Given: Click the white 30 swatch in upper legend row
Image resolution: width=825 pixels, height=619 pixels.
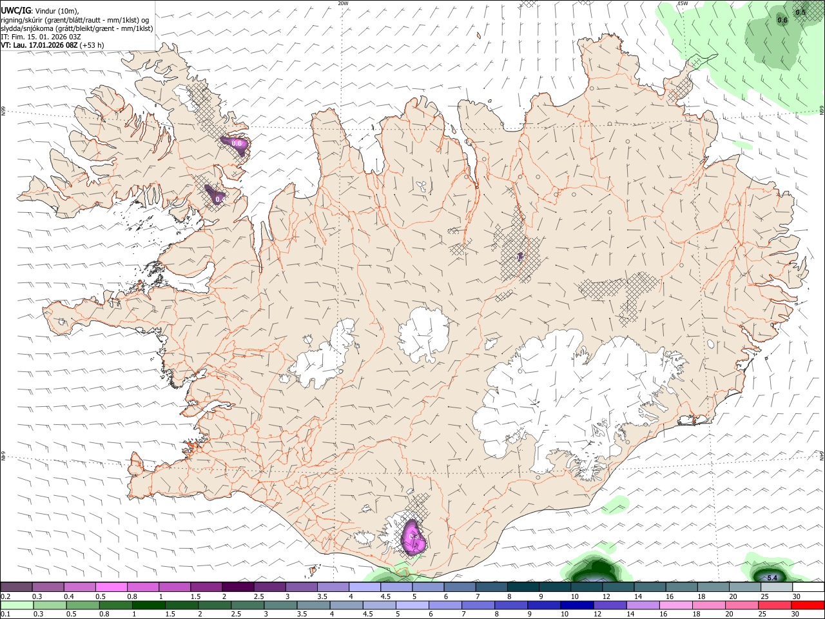Looking at the screenshot, I should coord(808,587).
